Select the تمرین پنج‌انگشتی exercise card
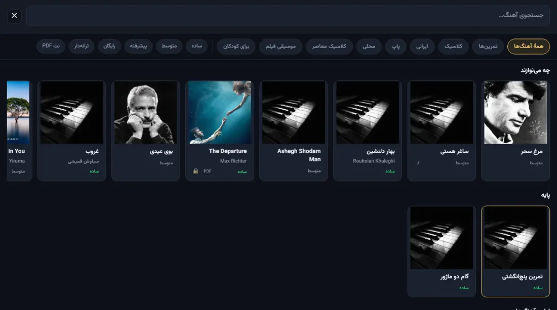The width and height of the screenshot is (557, 310). click(515, 251)
